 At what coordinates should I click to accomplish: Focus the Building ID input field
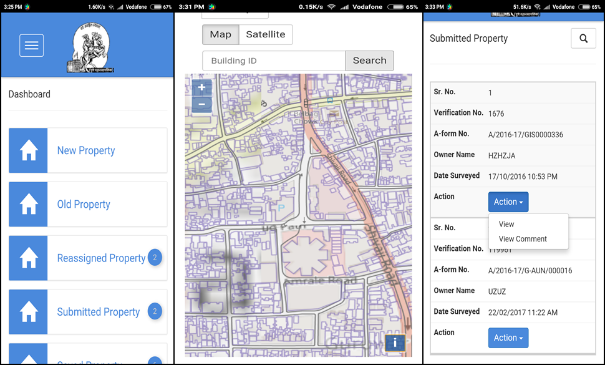click(x=274, y=61)
